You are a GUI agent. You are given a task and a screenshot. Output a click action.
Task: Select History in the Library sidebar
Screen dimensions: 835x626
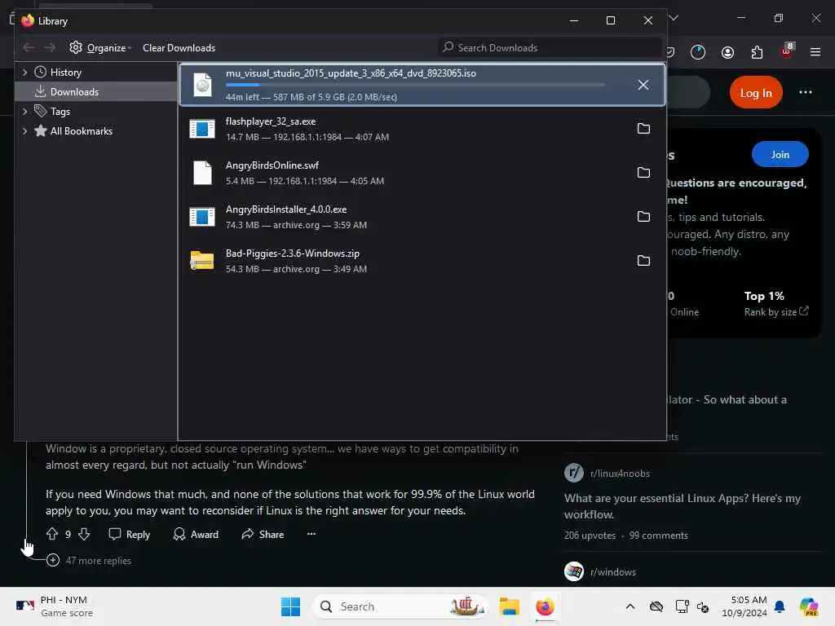65,73
